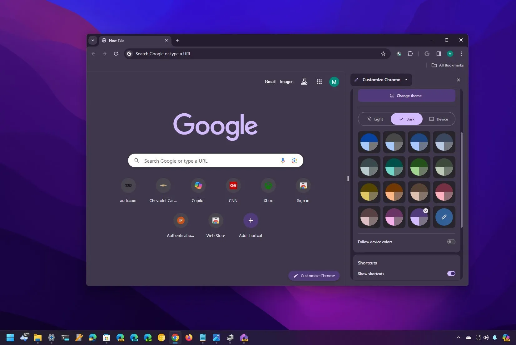
Task: Click the Google G icon in toolbar
Action: (x=427, y=54)
